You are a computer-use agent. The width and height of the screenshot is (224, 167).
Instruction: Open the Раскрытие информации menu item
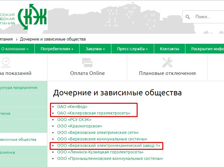pyautogui.click(x=205, y=49)
